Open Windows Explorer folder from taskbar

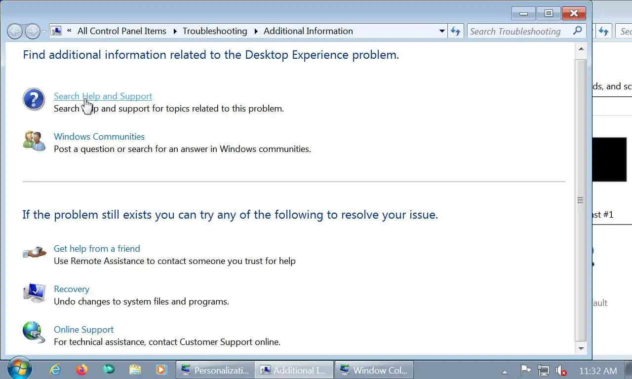(135, 370)
